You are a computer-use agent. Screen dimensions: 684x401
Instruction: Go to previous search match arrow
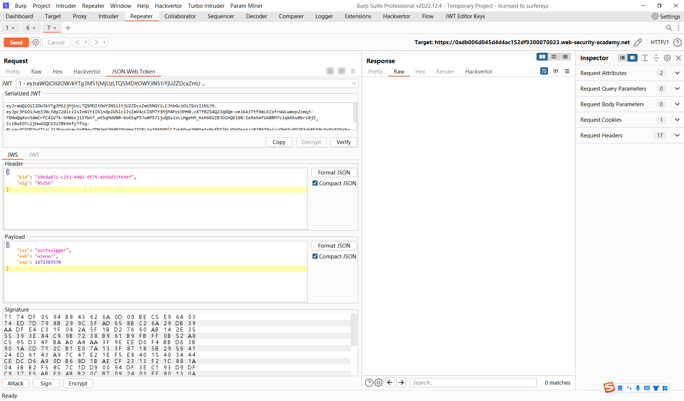pos(390,382)
